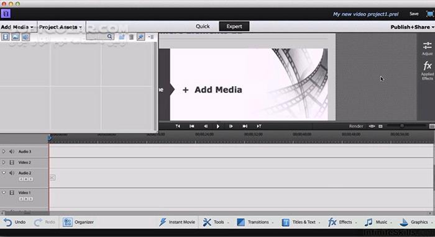435x237 pixels.
Task: Click the Undo button
Action: [x=14, y=222]
